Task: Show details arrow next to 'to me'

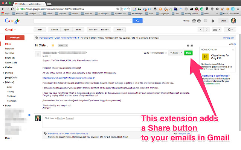Action: [x=50, y=56]
